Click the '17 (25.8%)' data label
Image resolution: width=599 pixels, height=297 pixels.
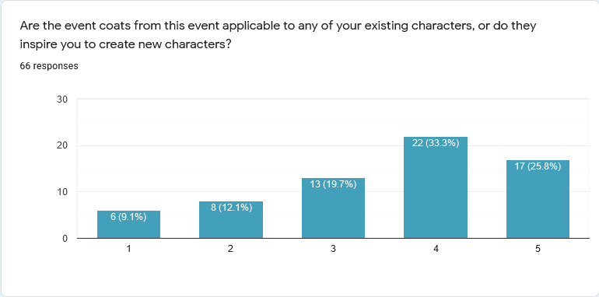coord(538,166)
